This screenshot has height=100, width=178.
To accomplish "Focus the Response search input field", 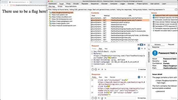I will click(x=120, y=98).
